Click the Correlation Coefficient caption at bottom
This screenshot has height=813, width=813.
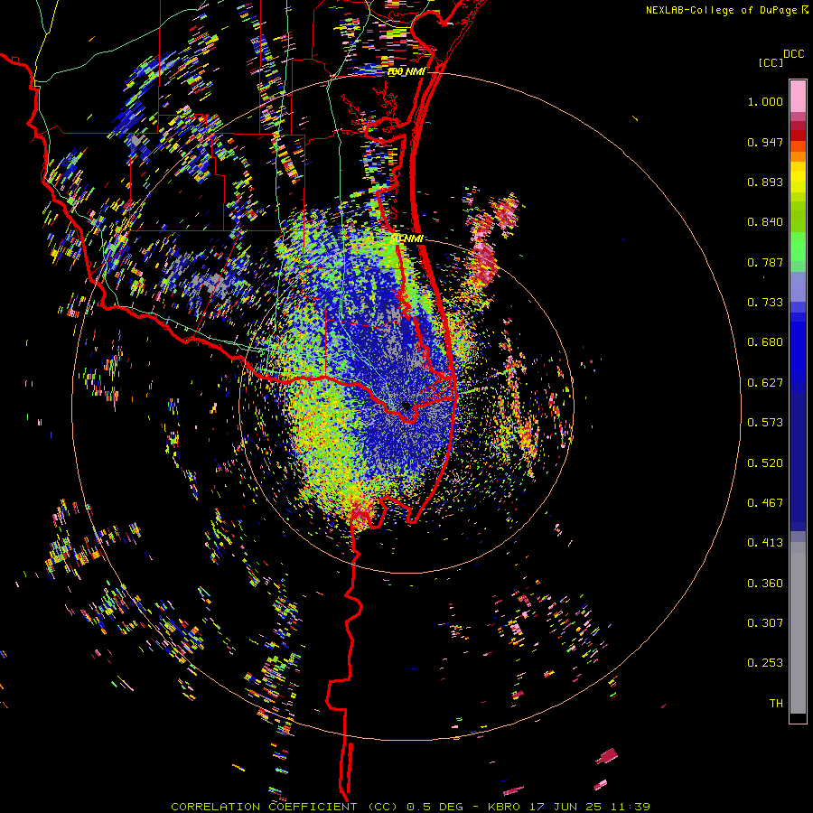[x=410, y=807]
